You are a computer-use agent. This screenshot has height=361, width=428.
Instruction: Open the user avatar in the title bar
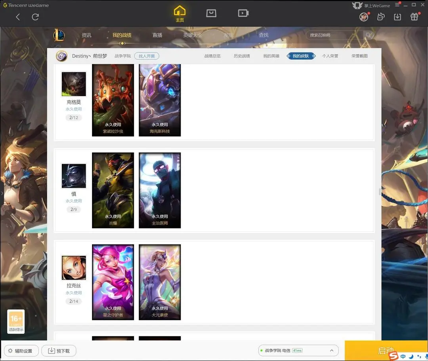pos(364,17)
